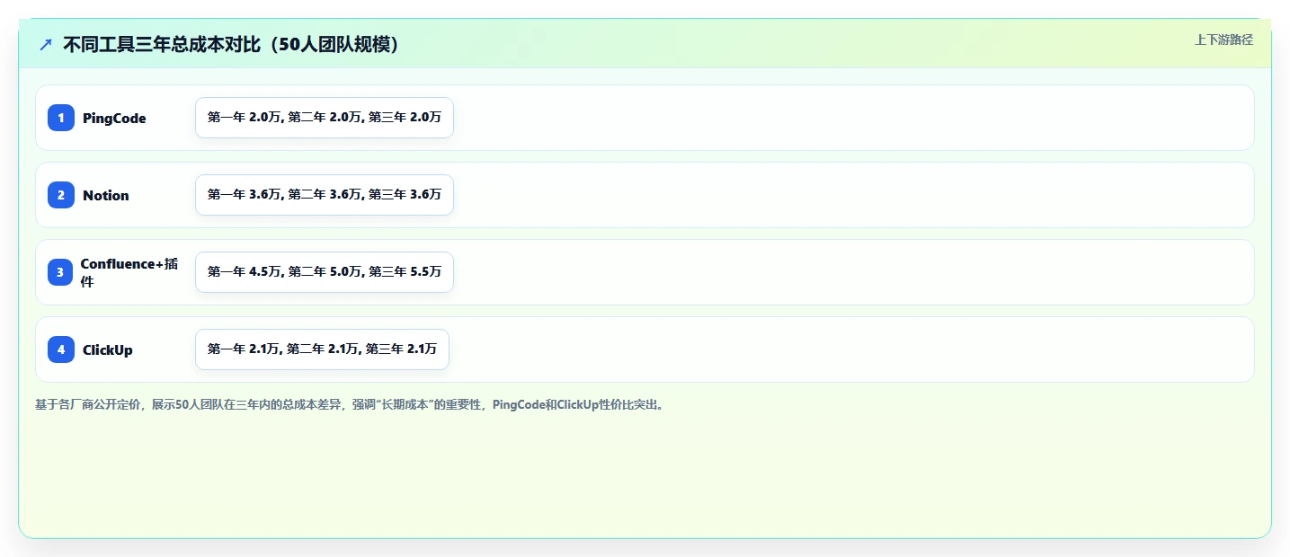This screenshot has width=1290, height=557.
Task: Click the number 4 badge for ClickUp
Action: tap(61, 349)
